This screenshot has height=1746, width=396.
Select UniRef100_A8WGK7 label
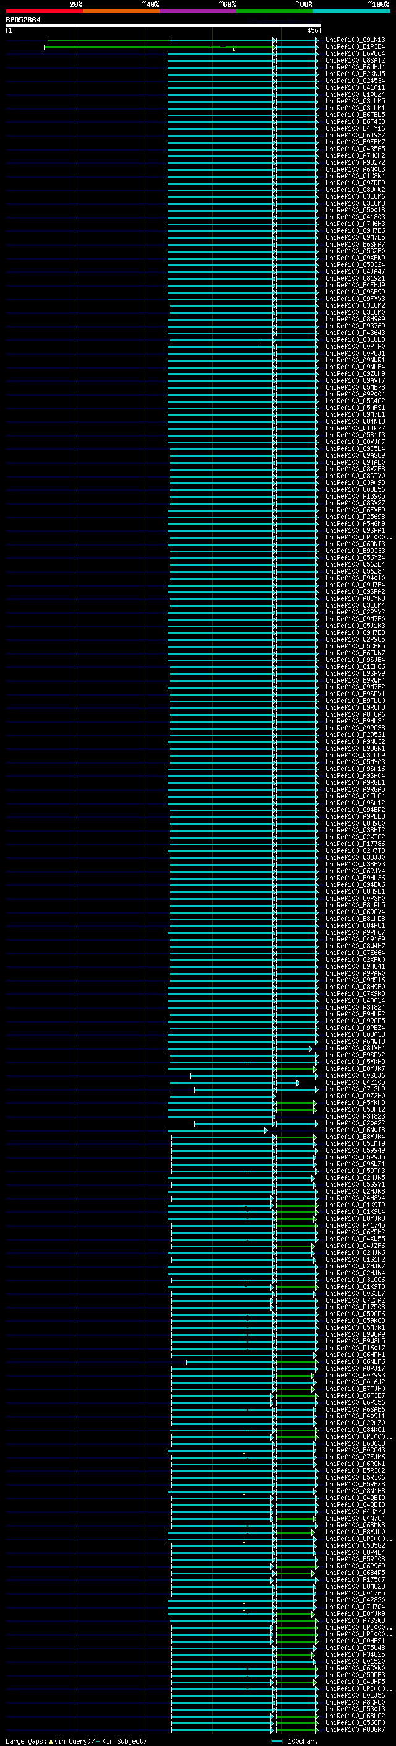(x=355, y=1729)
